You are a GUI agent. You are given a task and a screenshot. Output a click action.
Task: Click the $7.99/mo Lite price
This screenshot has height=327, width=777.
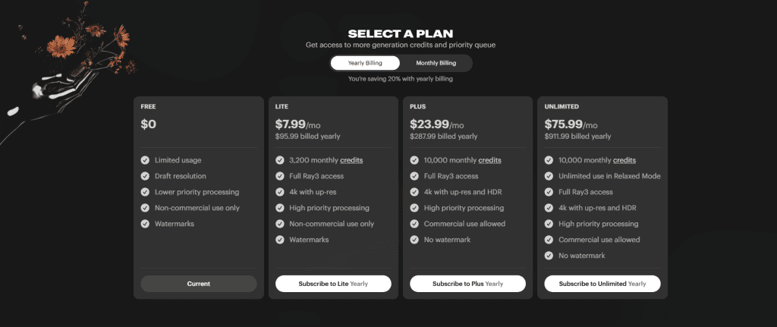tap(296, 124)
